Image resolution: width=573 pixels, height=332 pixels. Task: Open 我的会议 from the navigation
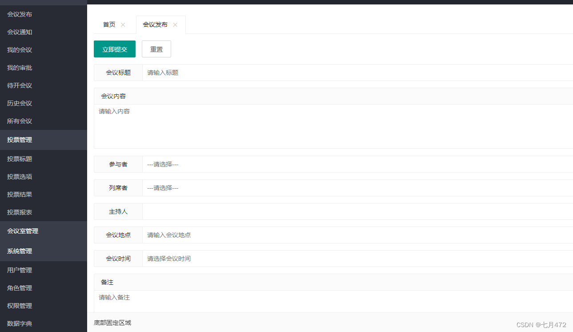[x=19, y=49]
